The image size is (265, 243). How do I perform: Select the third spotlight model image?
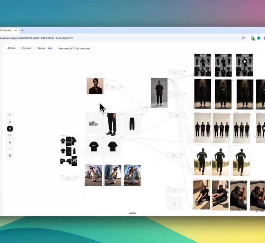(245, 94)
